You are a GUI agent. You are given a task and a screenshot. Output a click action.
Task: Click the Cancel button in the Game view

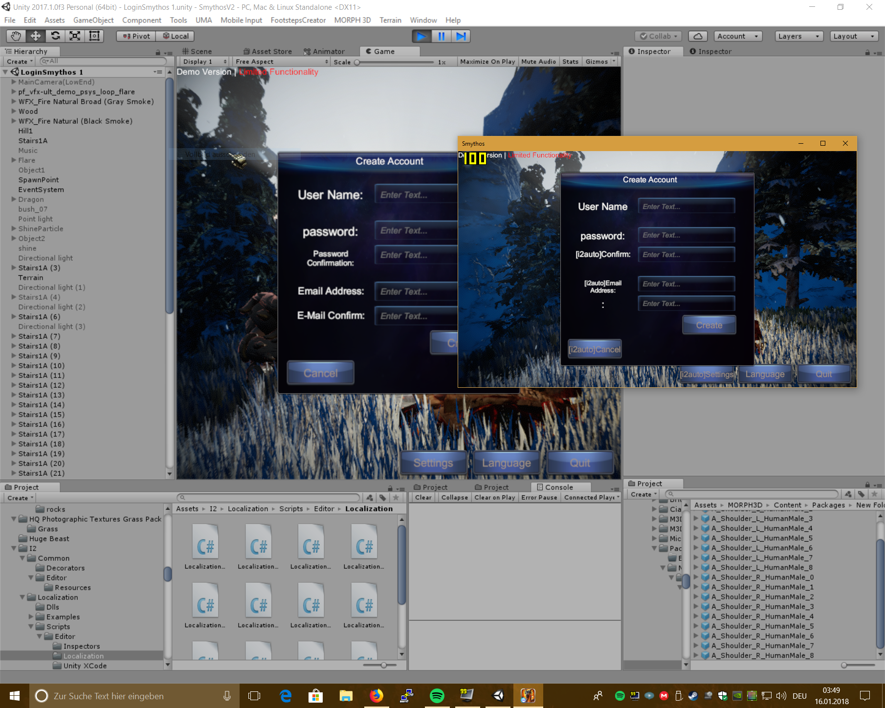coord(320,373)
